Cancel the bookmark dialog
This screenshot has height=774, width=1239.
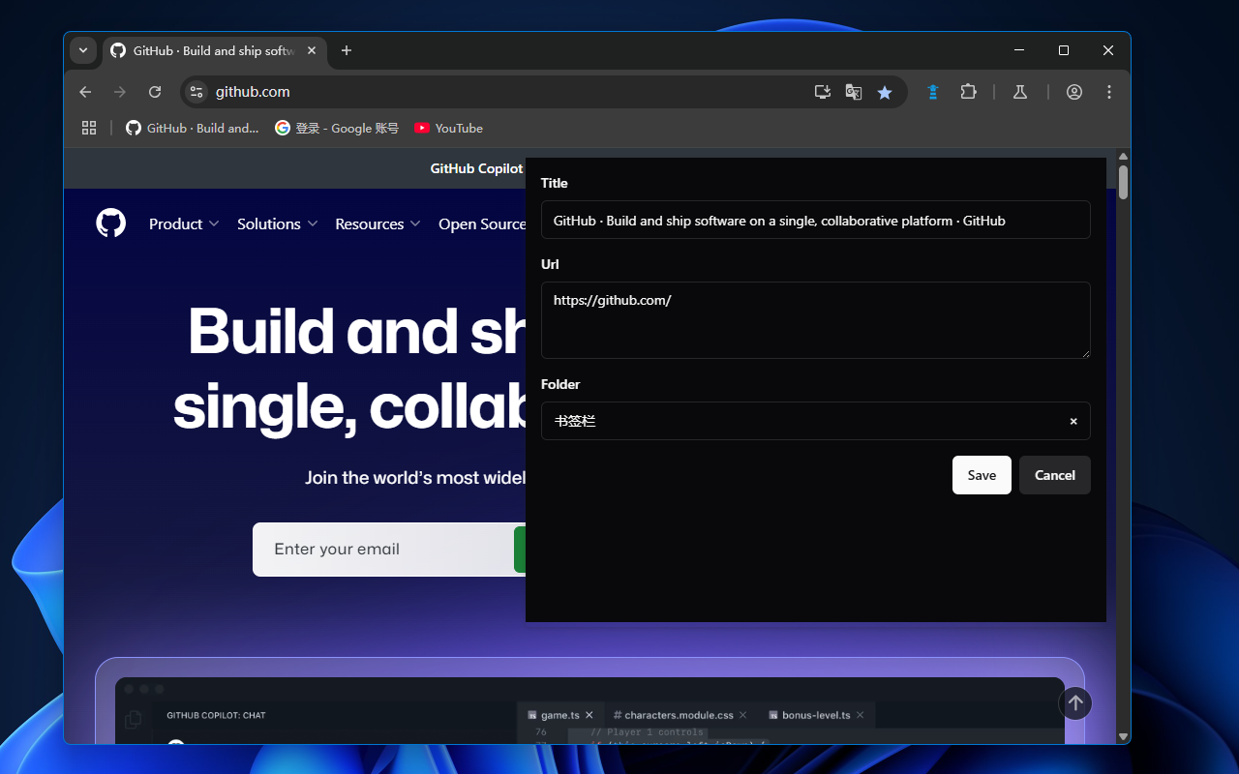pos(1055,475)
